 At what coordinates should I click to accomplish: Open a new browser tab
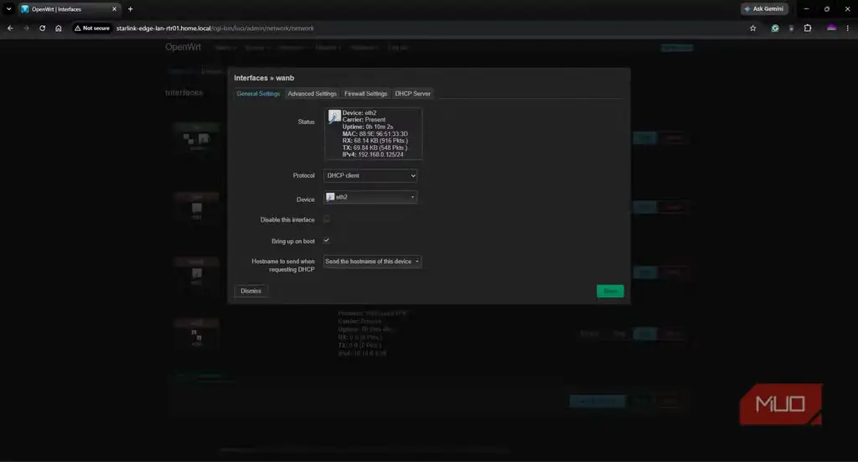[x=130, y=8]
